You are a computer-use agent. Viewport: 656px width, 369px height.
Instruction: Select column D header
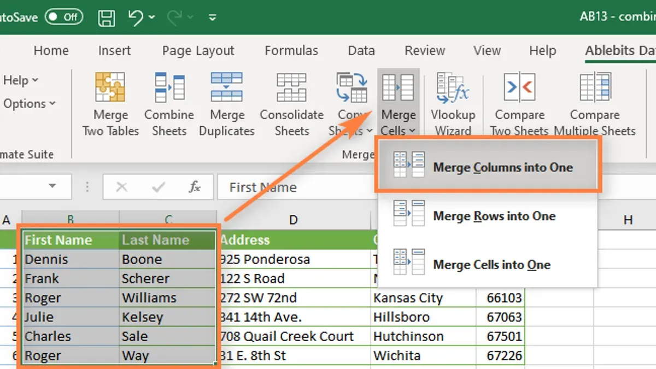(x=294, y=220)
